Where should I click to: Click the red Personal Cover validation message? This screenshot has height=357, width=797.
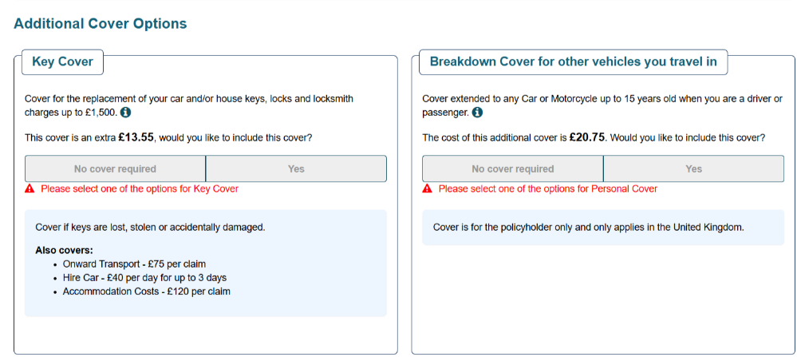pyautogui.click(x=548, y=188)
